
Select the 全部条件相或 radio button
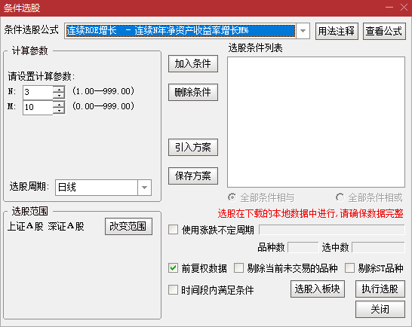(340, 197)
